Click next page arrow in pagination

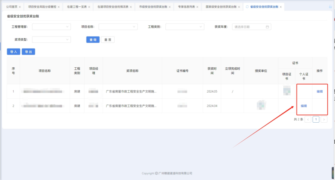(x=324, y=119)
